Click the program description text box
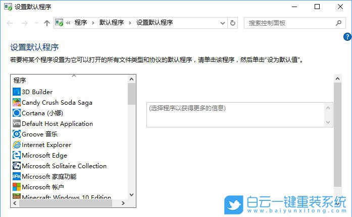This screenshot has height=217, width=352. coord(239,115)
